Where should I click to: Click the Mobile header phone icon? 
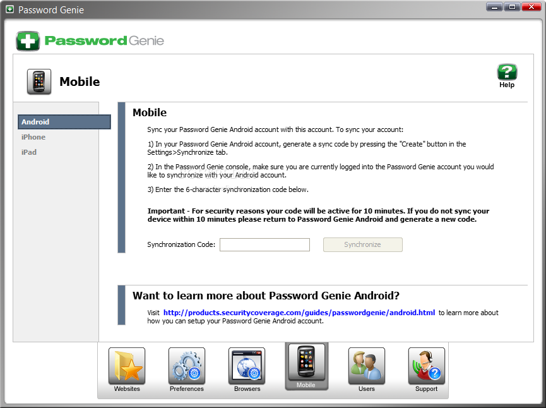(39, 81)
